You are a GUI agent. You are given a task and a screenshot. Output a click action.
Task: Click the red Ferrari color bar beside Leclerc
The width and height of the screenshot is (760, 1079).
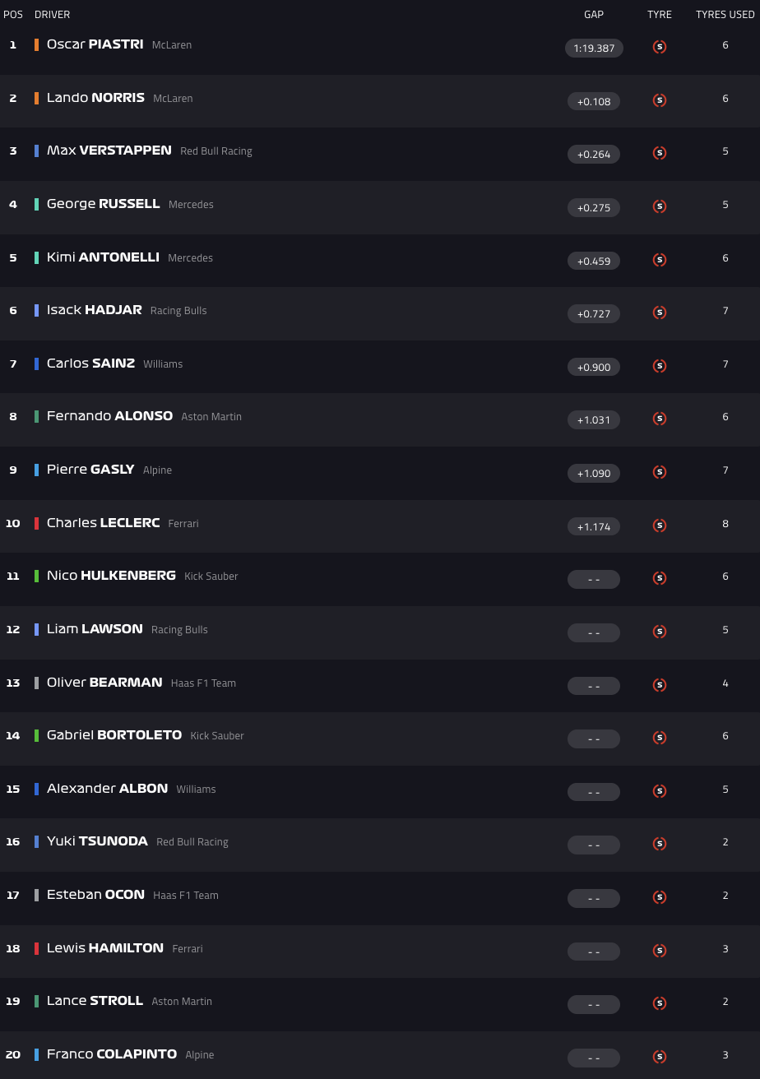pyautogui.click(x=36, y=523)
